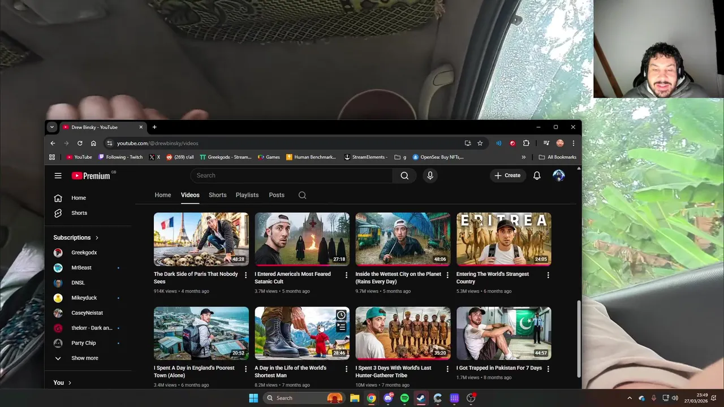Click the YouTube Premium logo
This screenshot has height=407, width=724.
[x=91, y=176]
